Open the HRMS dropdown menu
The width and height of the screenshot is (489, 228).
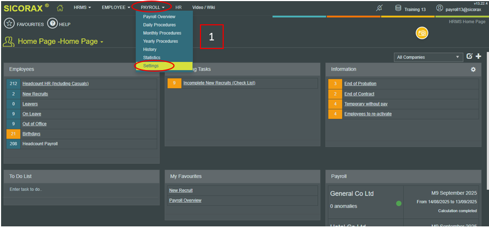pos(82,8)
